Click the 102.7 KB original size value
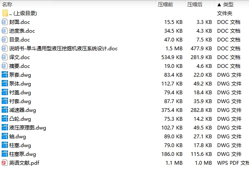The width and height of the screenshot is (249, 171). [172, 127]
